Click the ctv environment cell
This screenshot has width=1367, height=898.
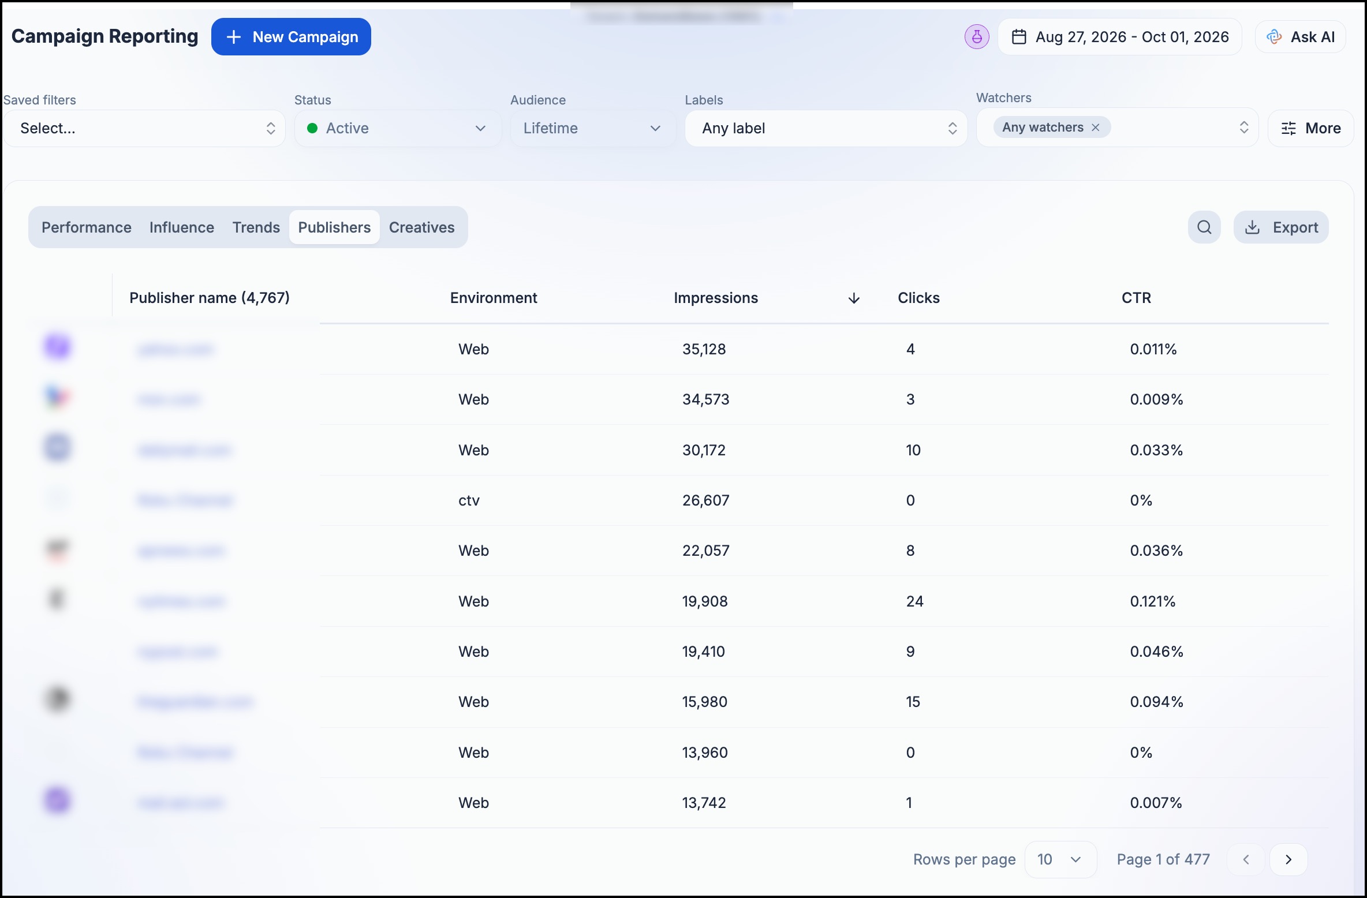(469, 500)
